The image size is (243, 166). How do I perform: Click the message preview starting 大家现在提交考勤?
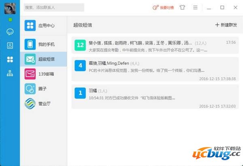tap(148, 50)
